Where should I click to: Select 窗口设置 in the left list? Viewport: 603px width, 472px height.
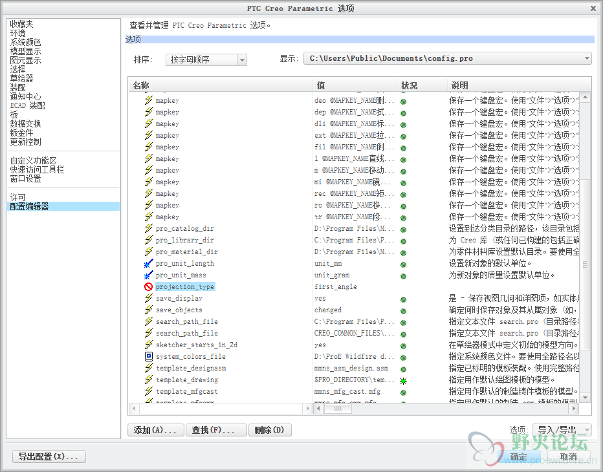[25, 178]
